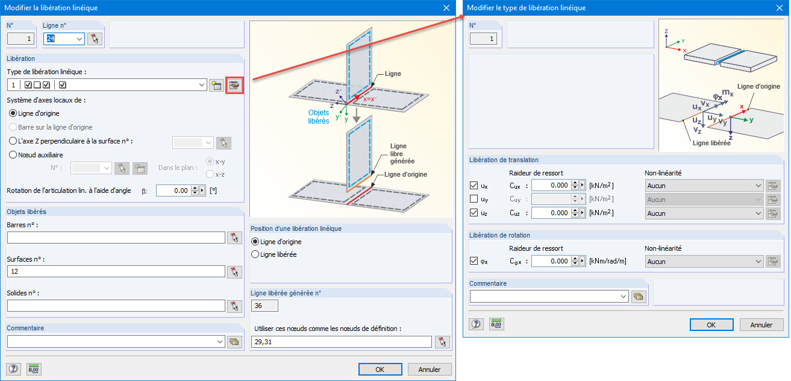Image resolution: width=791 pixels, height=381 pixels.
Task: Open right dialog Commentaire dropdown
Action: tap(623, 297)
